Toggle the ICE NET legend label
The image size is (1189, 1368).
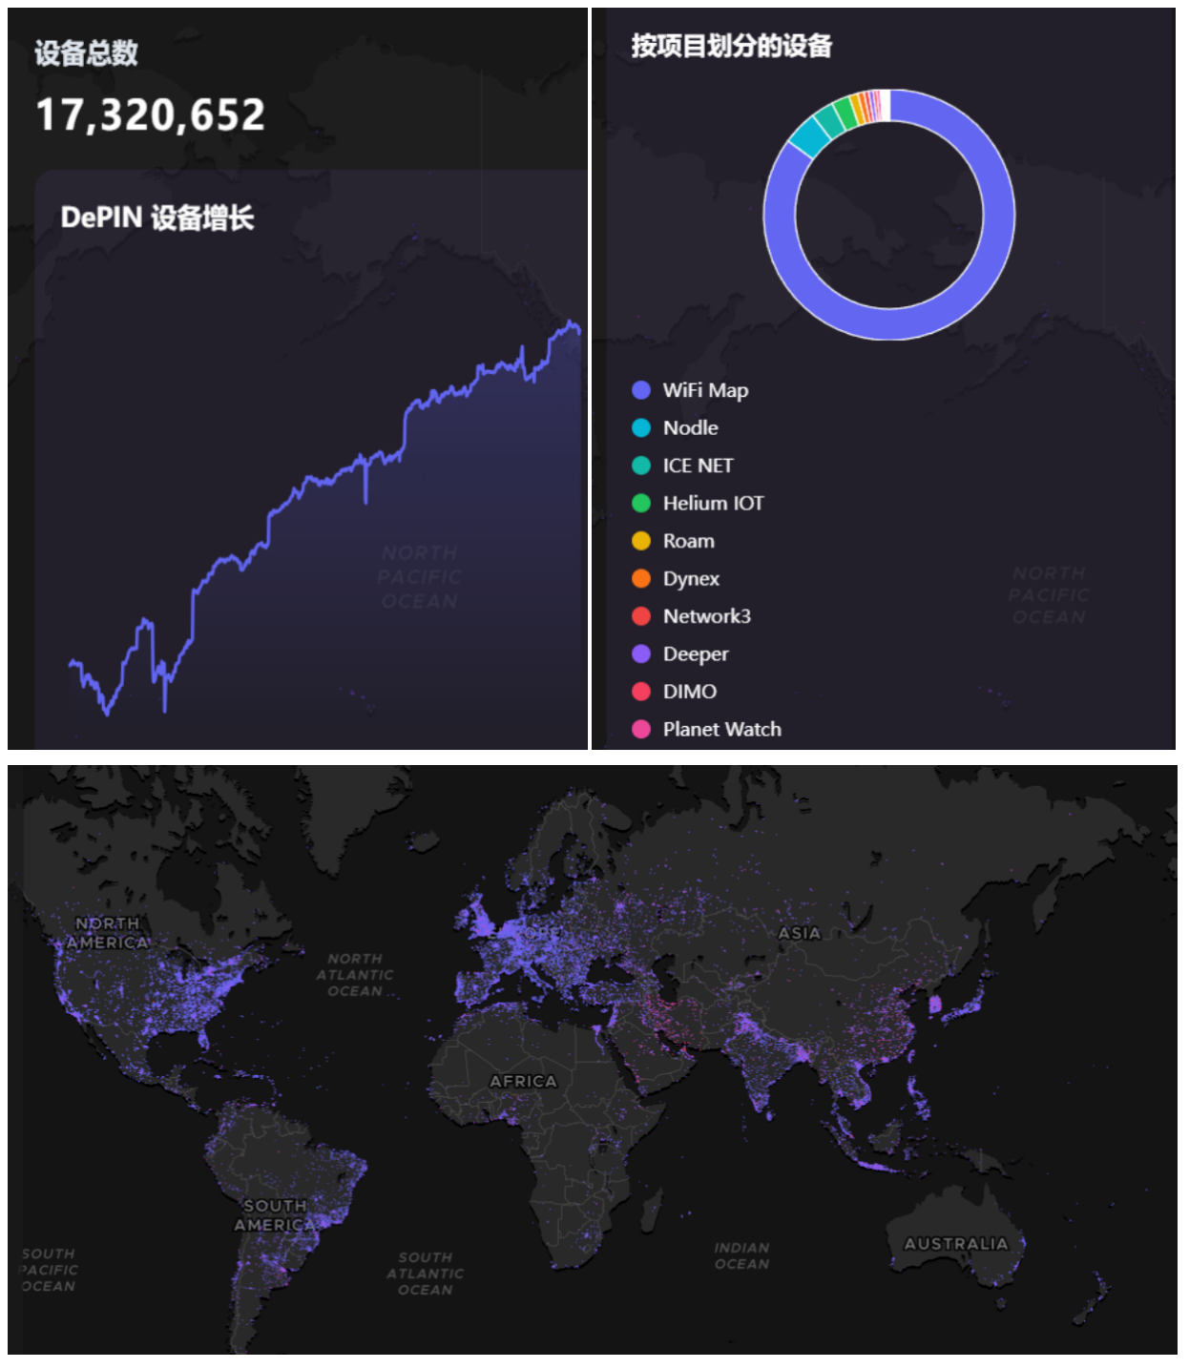coord(698,466)
